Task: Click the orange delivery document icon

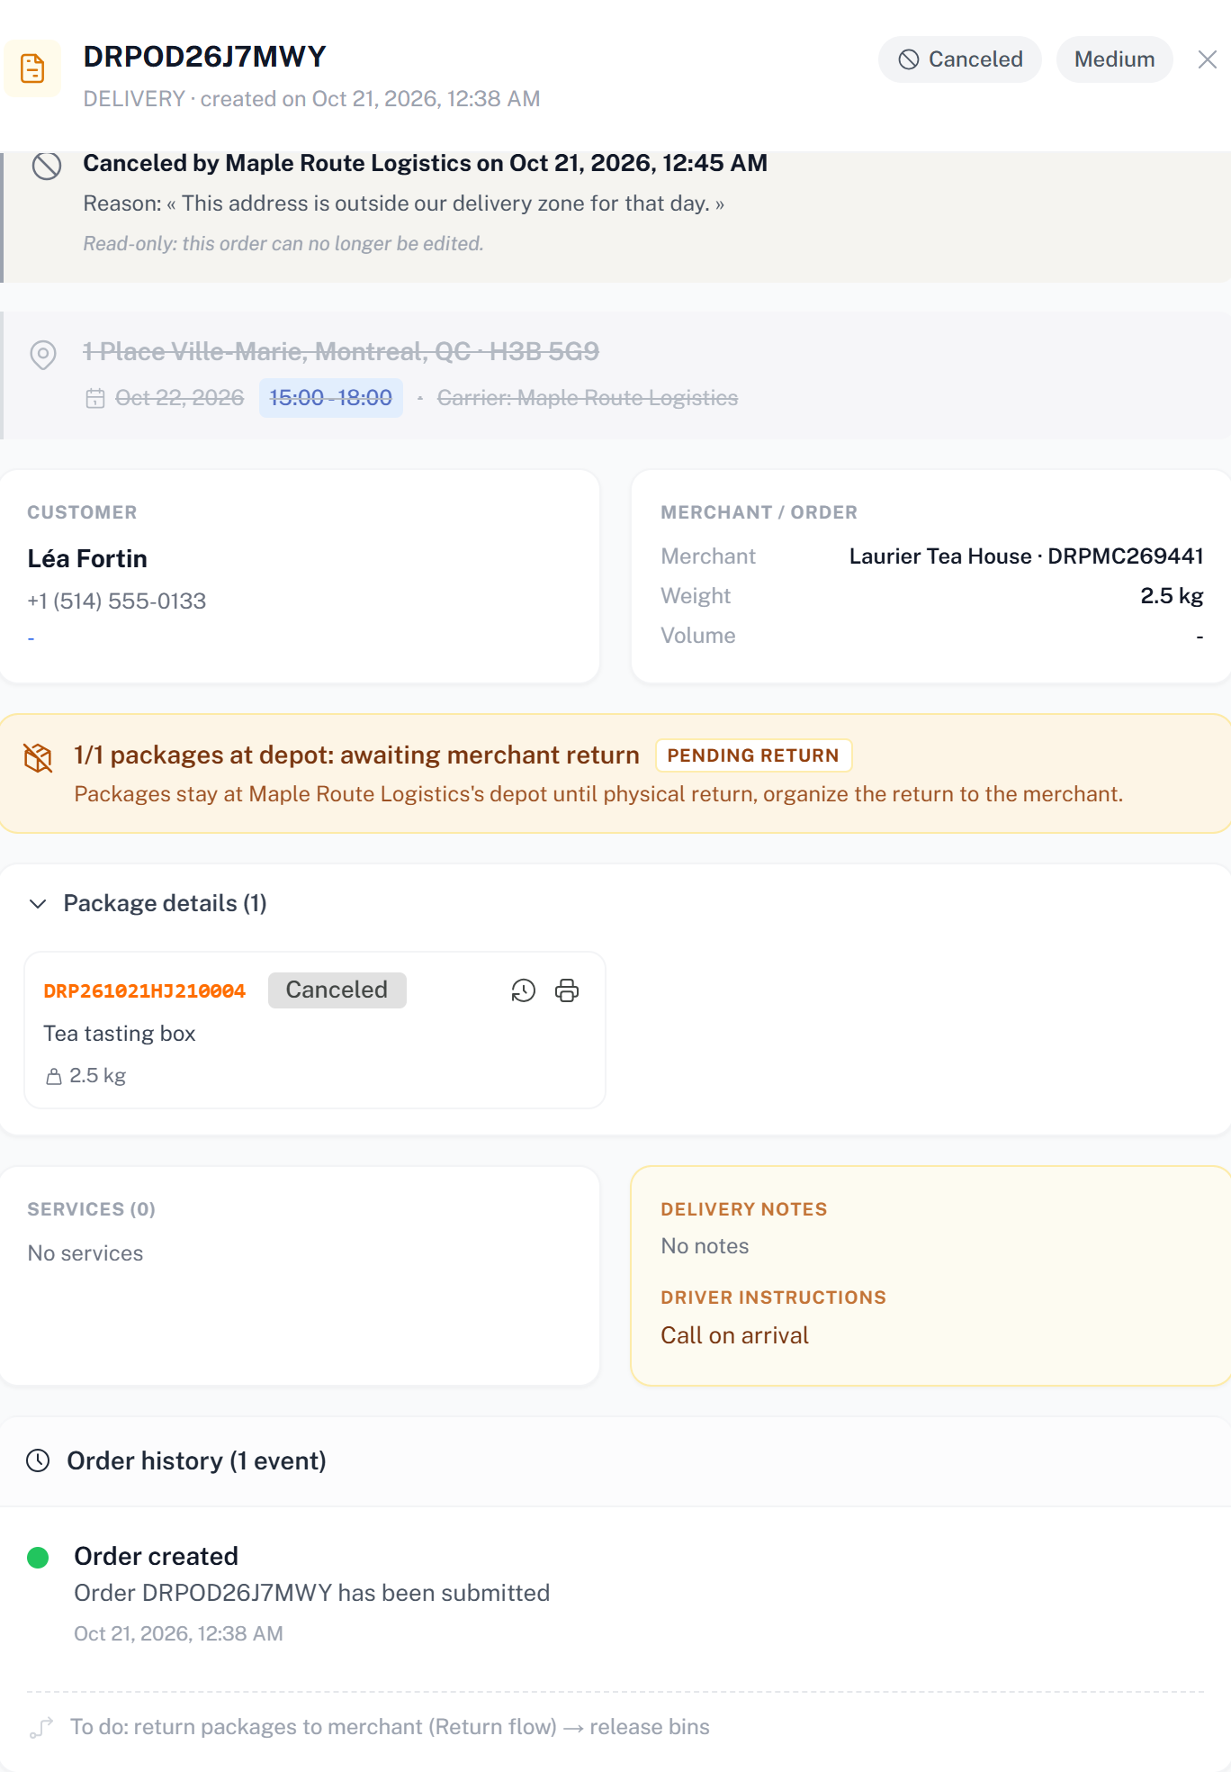Action: click(32, 68)
